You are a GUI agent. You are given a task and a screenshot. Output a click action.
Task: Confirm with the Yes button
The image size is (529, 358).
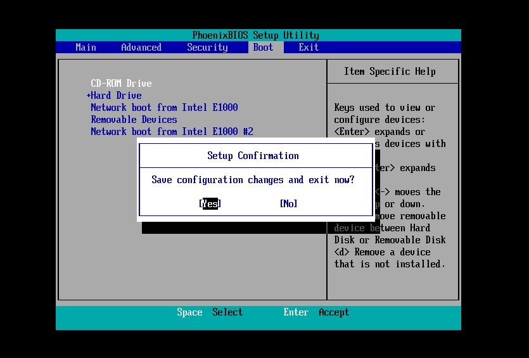[210, 203]
